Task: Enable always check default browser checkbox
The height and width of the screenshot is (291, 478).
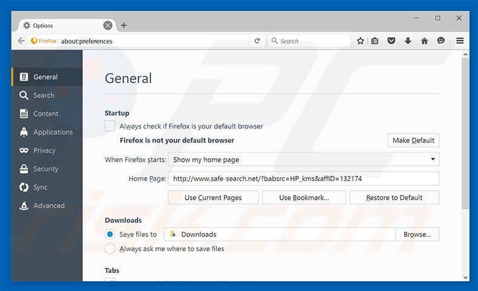Action: [x=110, y=126]
